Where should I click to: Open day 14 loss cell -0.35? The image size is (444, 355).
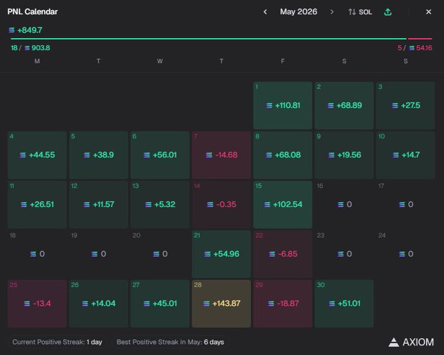(221, 205)
